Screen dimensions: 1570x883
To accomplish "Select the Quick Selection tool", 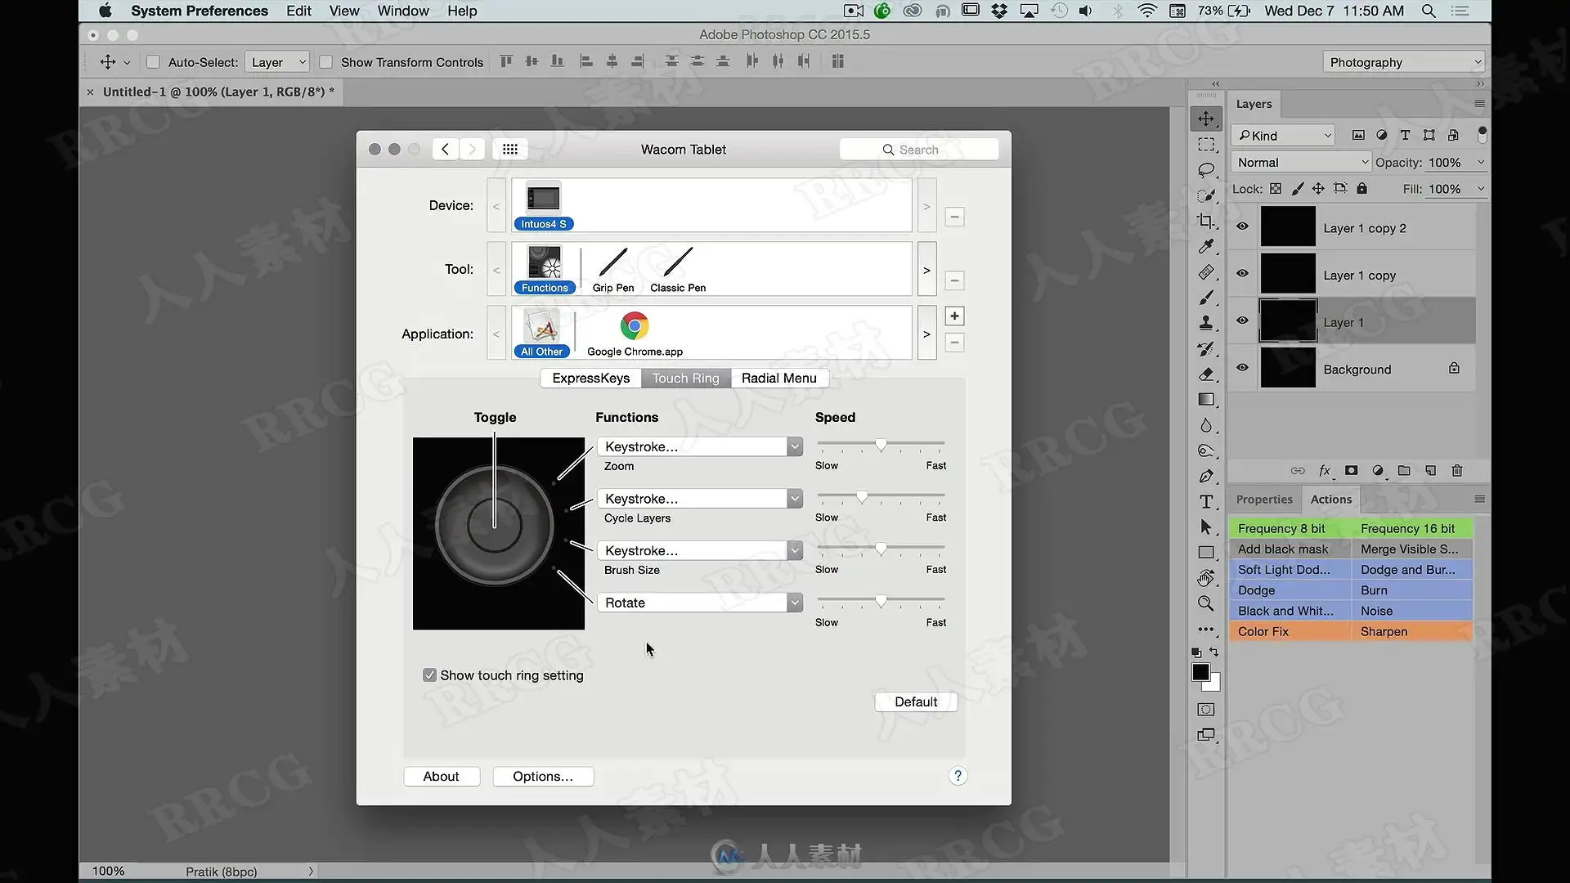I will pyautogui.click(x=1206, y=195).
